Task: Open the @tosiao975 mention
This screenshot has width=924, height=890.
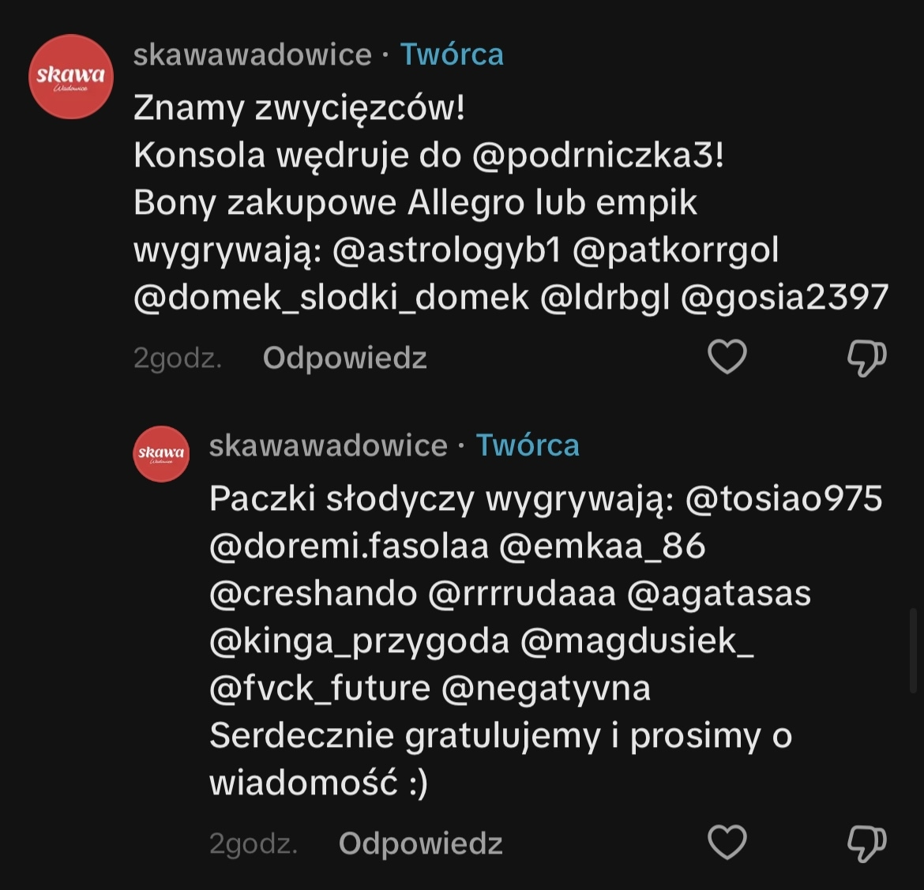Action: pos(783,499)
